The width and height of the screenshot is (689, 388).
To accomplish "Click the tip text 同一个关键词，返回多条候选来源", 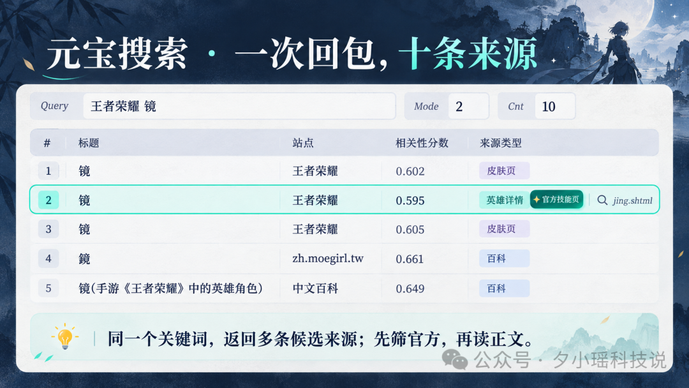I will pos(232,339).
